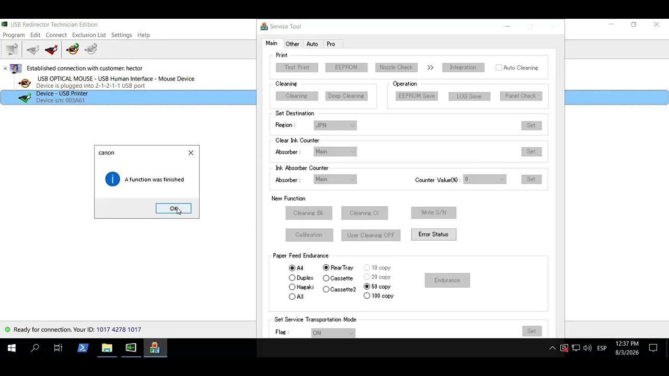Viewport: 669px width, 376px height.
Task: Click the disconnect customer computer toolbar icon
Action: tap(11, 49)
